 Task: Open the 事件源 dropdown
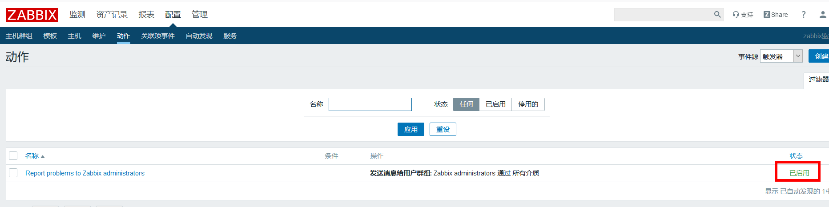coord(781,56)
